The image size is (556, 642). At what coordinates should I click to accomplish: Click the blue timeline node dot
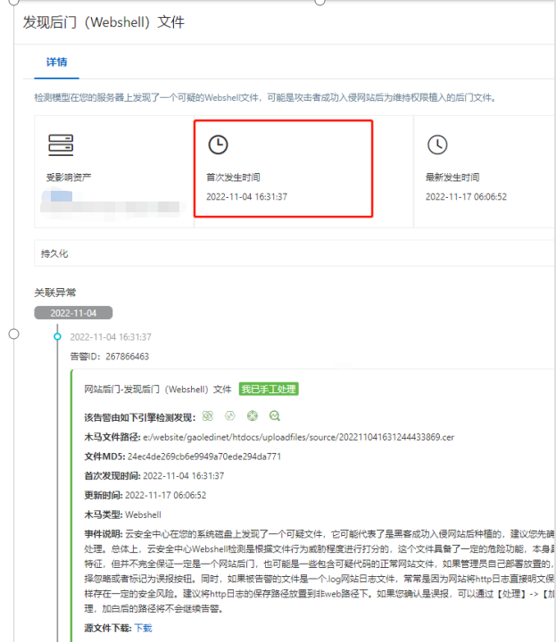click(x=58, y=337)
